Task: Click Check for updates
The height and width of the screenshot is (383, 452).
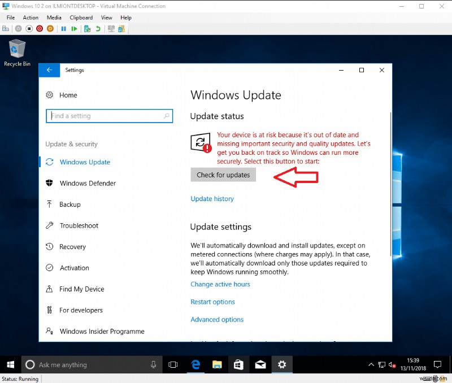Action: point(223,175)
